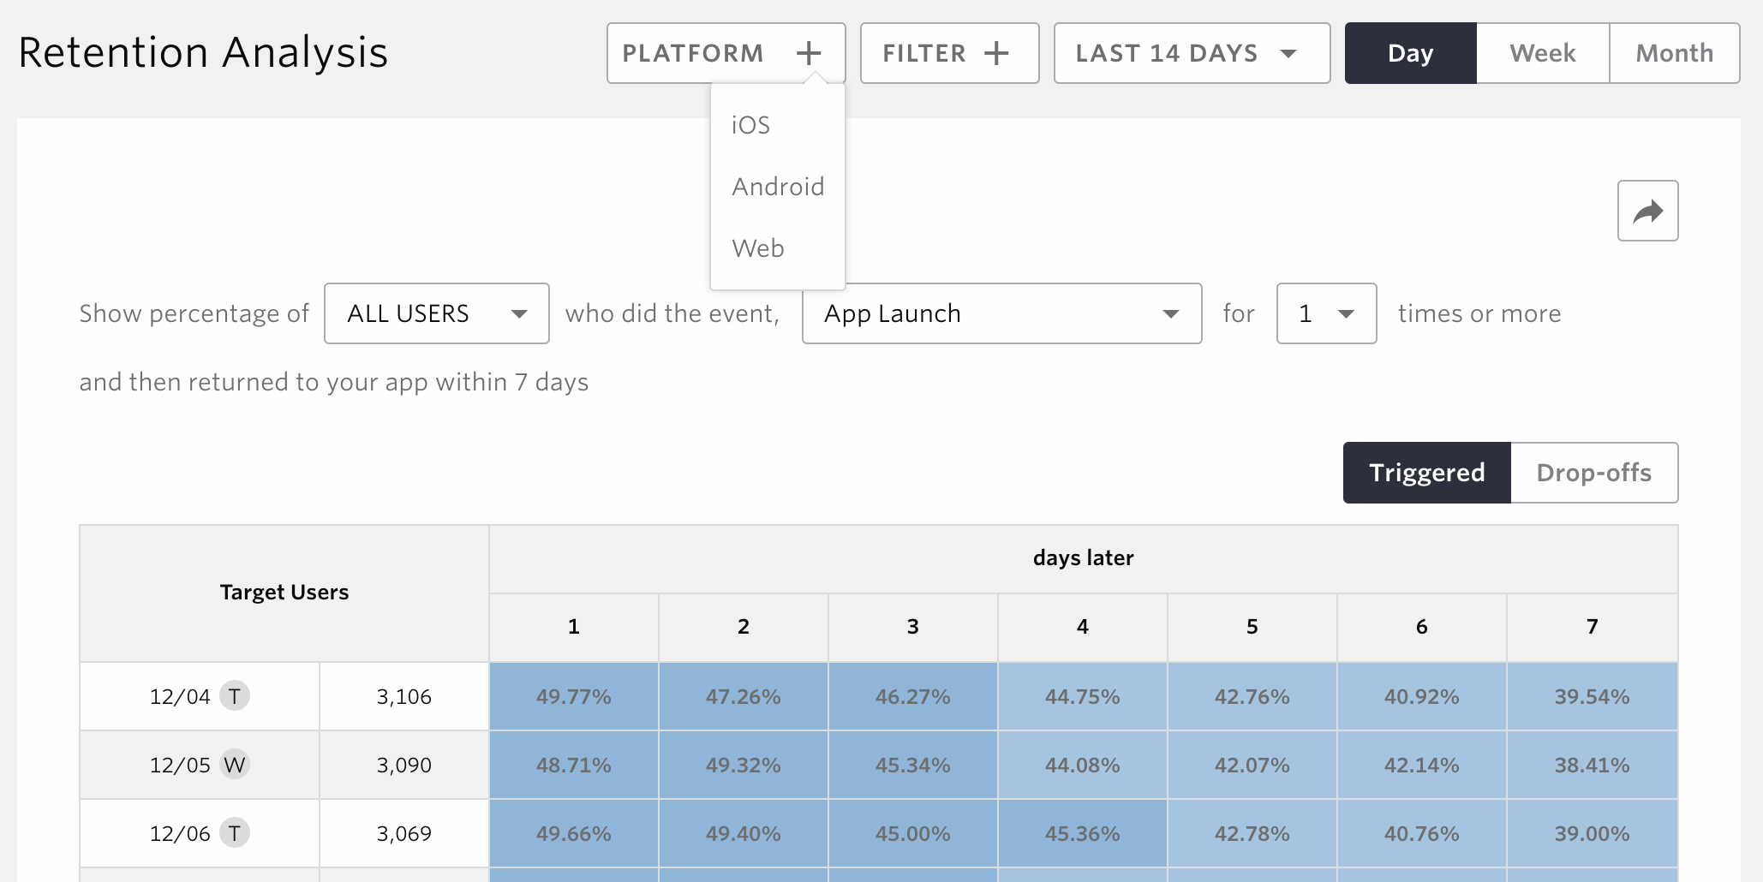Click the plus icon on FILTER
The width and height of the screenshot is (1763, 882).
click(996, 53)
